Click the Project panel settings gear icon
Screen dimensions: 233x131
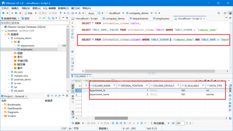pyautogui.click(x=48, y=96)
